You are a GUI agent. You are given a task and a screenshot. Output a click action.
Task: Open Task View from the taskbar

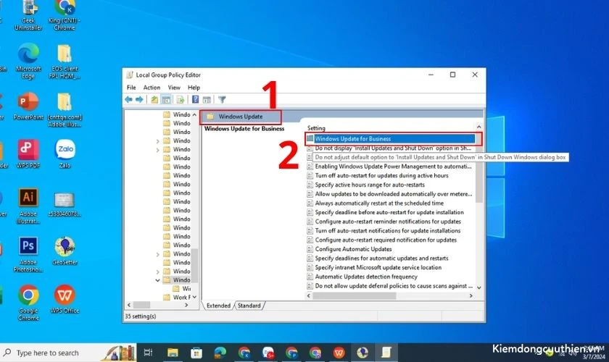[148, 353]
